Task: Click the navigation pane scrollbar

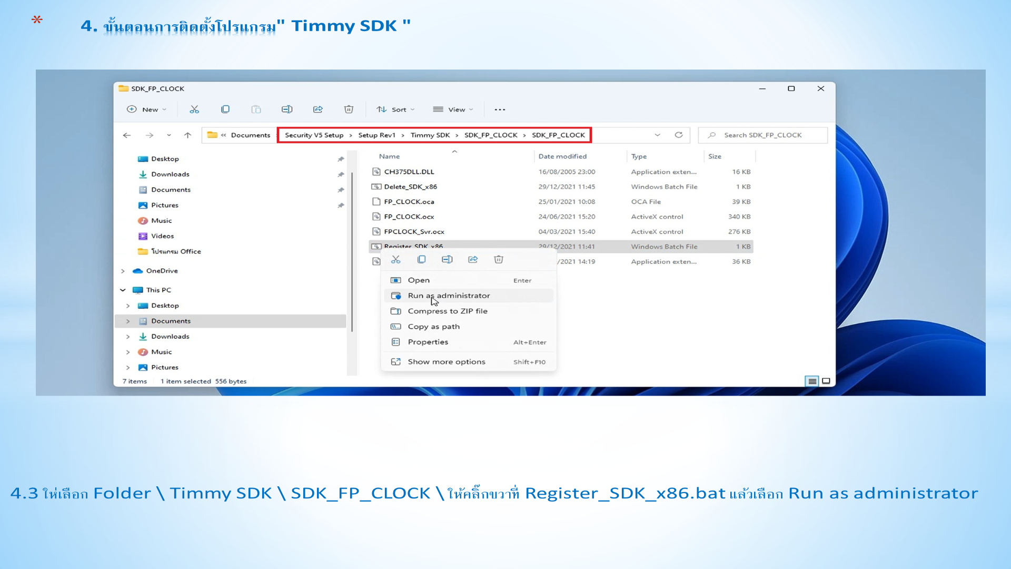Action: point(352,252)
